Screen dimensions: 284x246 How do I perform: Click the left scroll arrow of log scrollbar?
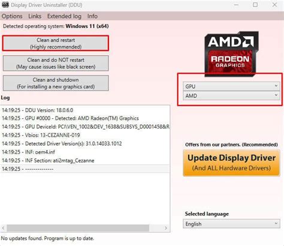coord(4,228)
